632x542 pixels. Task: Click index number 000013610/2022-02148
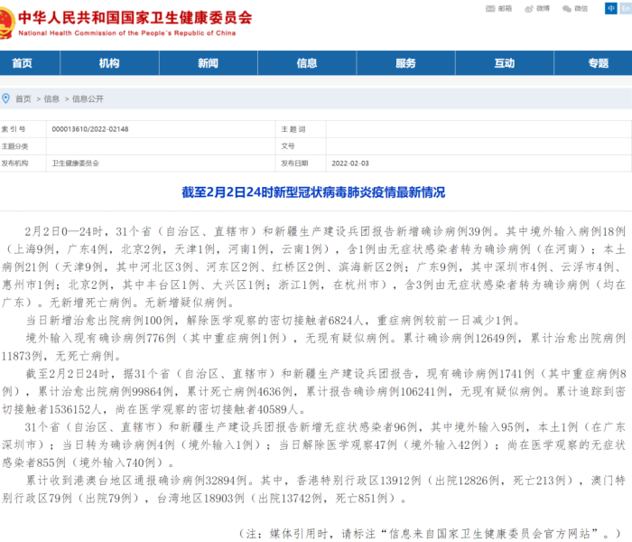(90, 129)
